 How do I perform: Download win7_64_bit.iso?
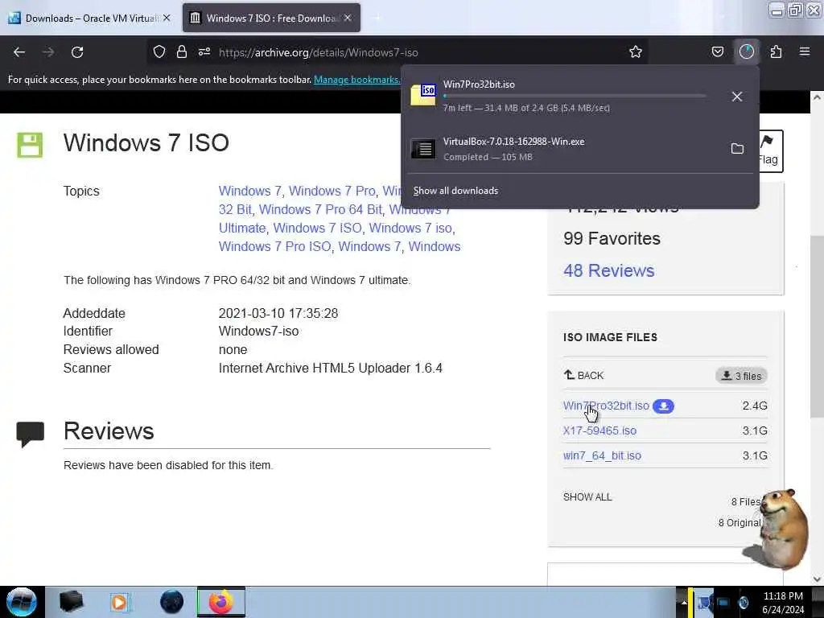click(x=602, y=455)
